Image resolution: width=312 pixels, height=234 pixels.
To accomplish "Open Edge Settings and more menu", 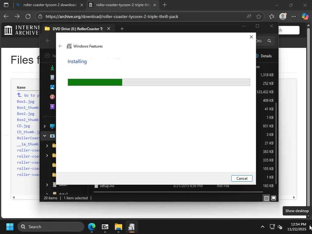I will (294, 16).
